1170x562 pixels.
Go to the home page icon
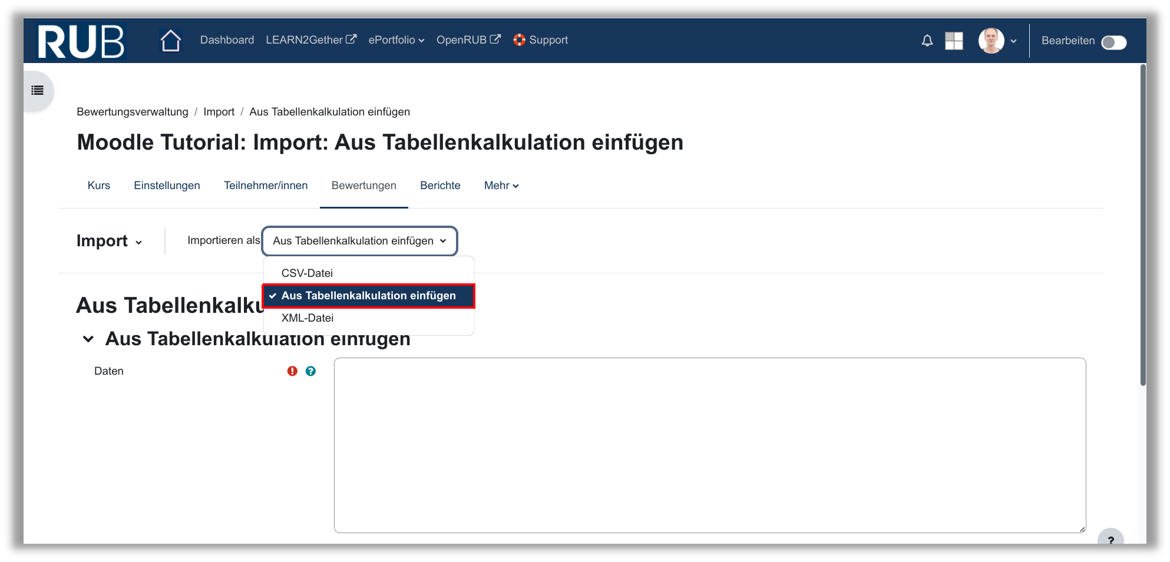pos(170,41)
